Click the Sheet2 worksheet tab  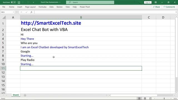16,95
